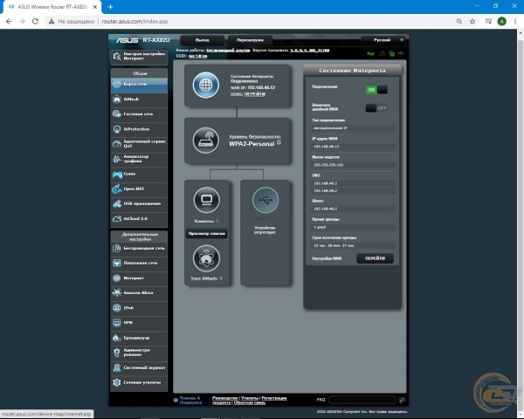Viewport: 524px width, 419px height.
Task: Open Traffic Analyzer sidebar item
Action: click(139, 159)
